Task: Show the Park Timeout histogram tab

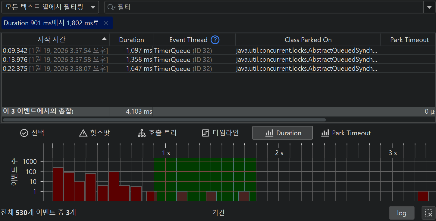Action: point(346,133)
